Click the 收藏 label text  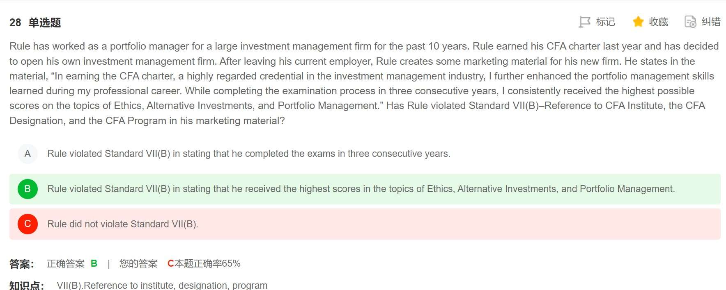[x=658, y=22]
